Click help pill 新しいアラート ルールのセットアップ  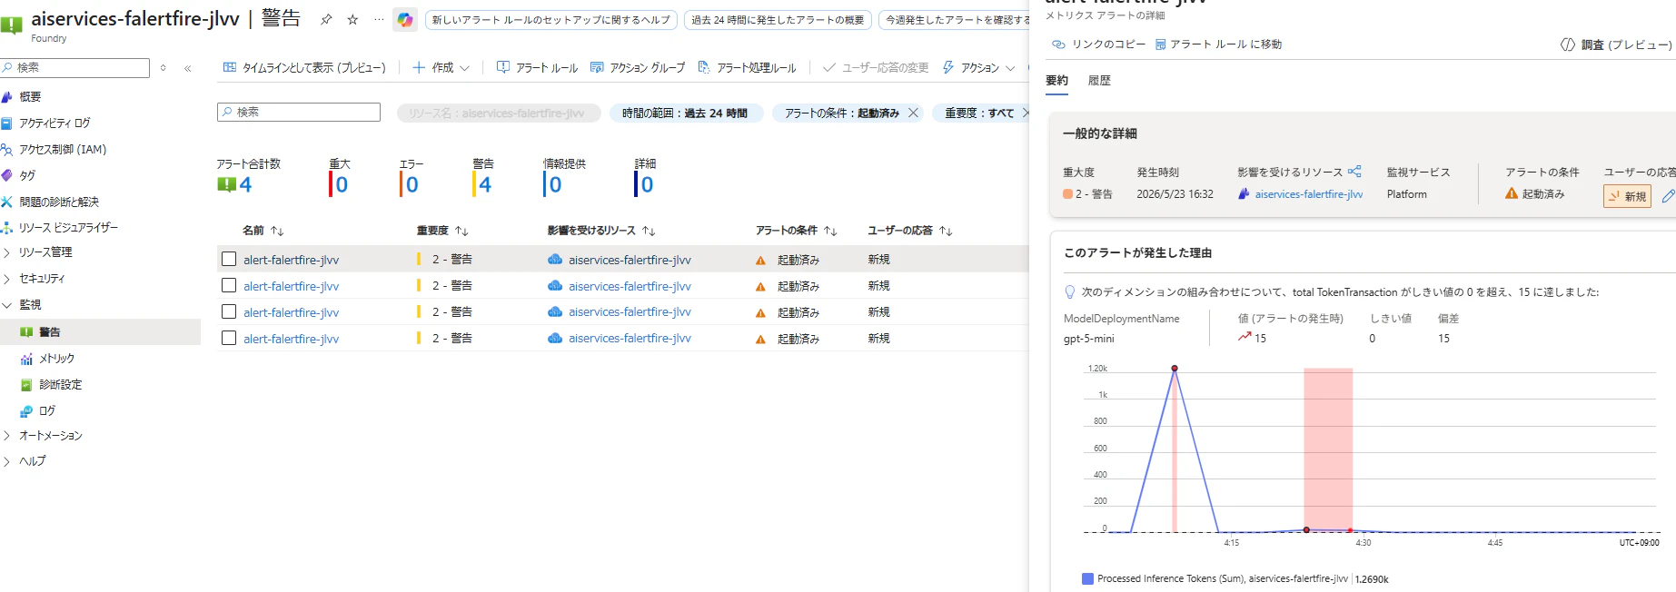click(x=550, y=20)
